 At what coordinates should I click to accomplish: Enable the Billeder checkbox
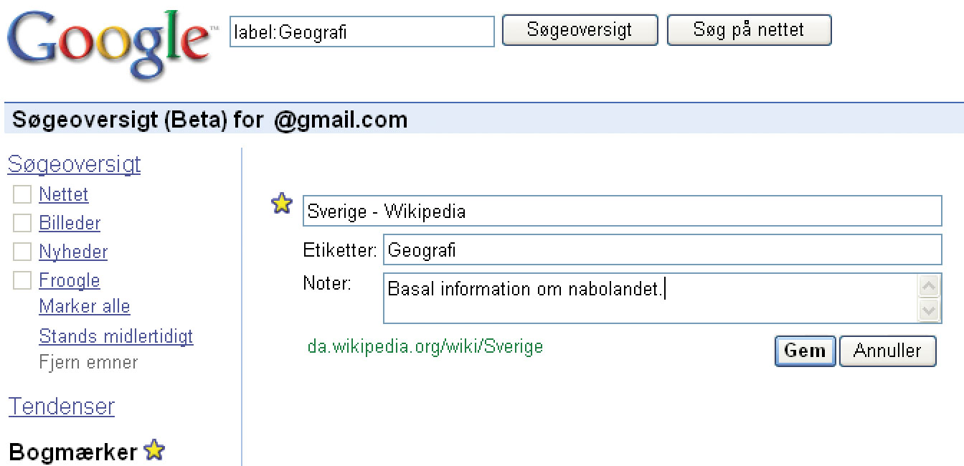pyautogui.click(x=22, y=223)
